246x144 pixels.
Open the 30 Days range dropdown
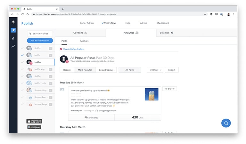(155, 70)
